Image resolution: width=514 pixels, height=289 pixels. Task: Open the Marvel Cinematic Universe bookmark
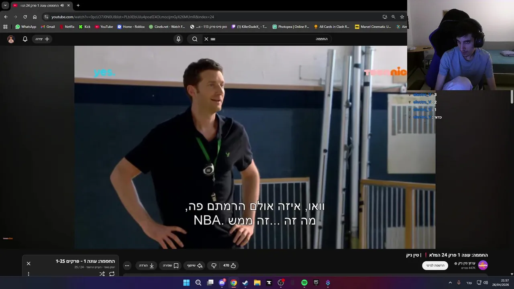(x=373, y=27)
